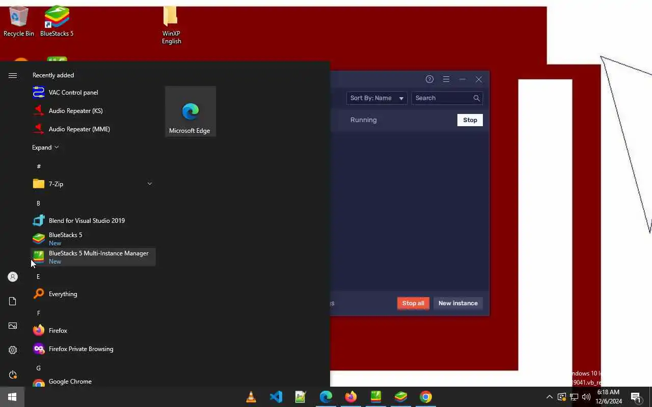
Task: Click the Windows Start button
Action: click(x=12, y=397)
